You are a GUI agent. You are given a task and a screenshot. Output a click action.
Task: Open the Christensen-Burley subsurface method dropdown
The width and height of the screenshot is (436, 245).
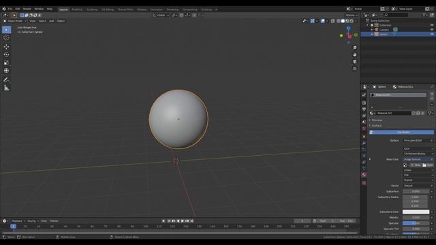418,154
